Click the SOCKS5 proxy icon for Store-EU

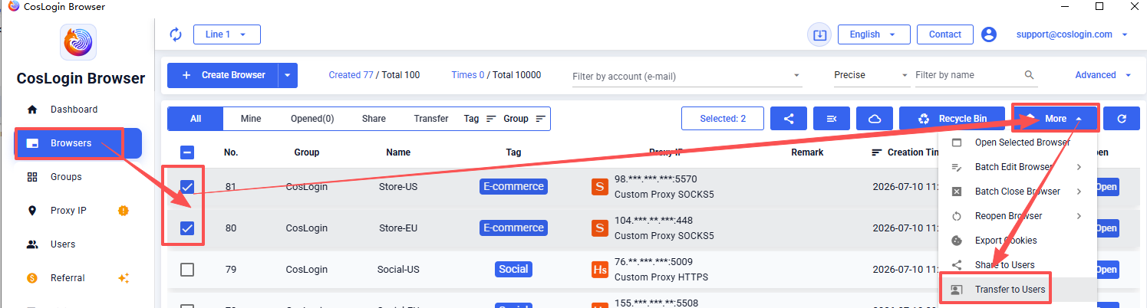[x=600, y=228]
